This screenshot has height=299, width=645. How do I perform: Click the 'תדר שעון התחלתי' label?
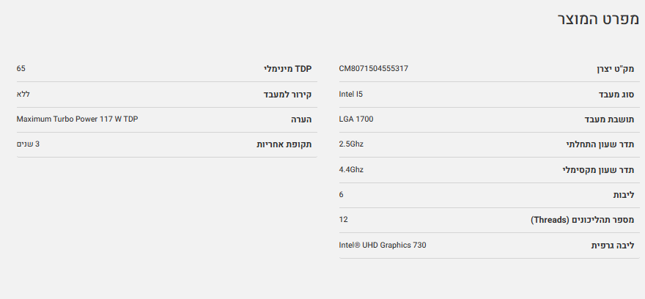(600, 144)
